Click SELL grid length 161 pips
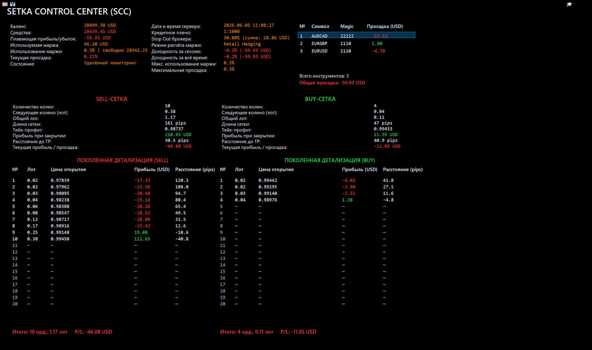Image resolution: width=592 pixels, height=350 pixels. point(175,123)
